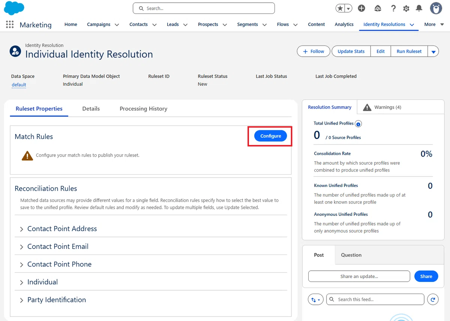Click inside the global Search box
The width and height of the screenshot is (450, 321).
coord(204,8)
